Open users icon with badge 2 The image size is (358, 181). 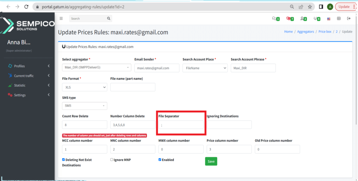click(x=303, y=19)
